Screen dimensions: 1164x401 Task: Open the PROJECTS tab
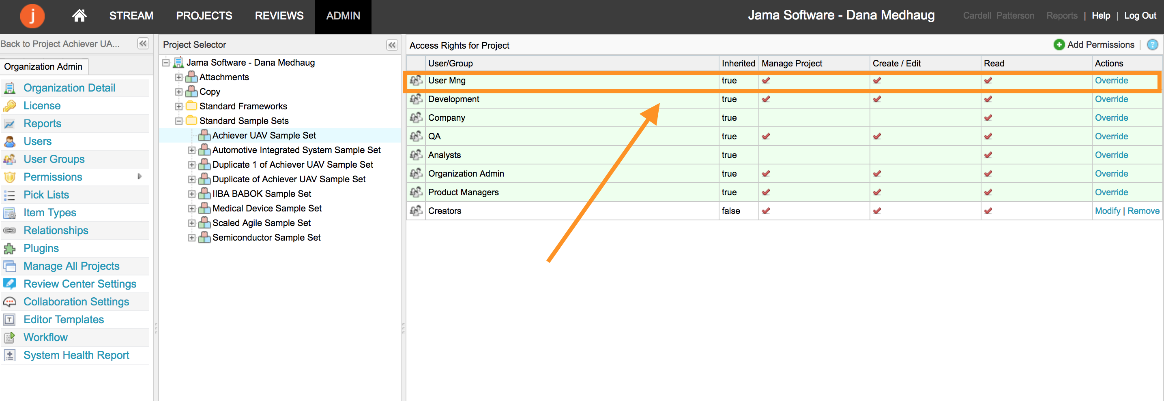point(204,16)
